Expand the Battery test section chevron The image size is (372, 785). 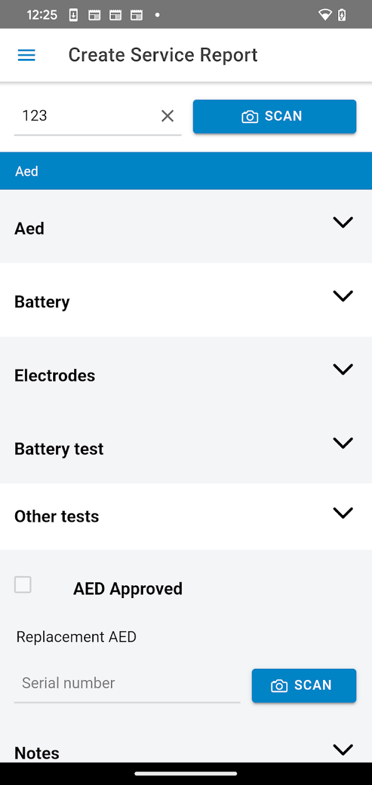point(343,443)
